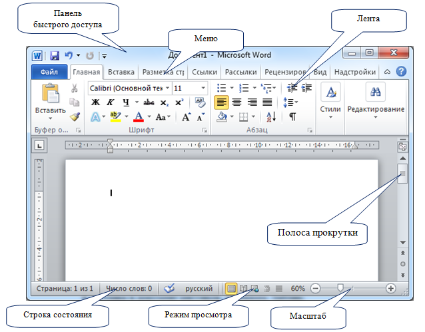Viewport: 425px width, 332px height.
Task: Toggle the ruler button above scrollbar
Action: (x=402, y=146)
